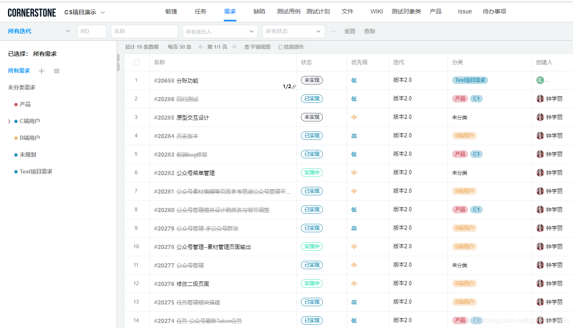Select Test项目需求 in the sidebar

pos(36,171)
